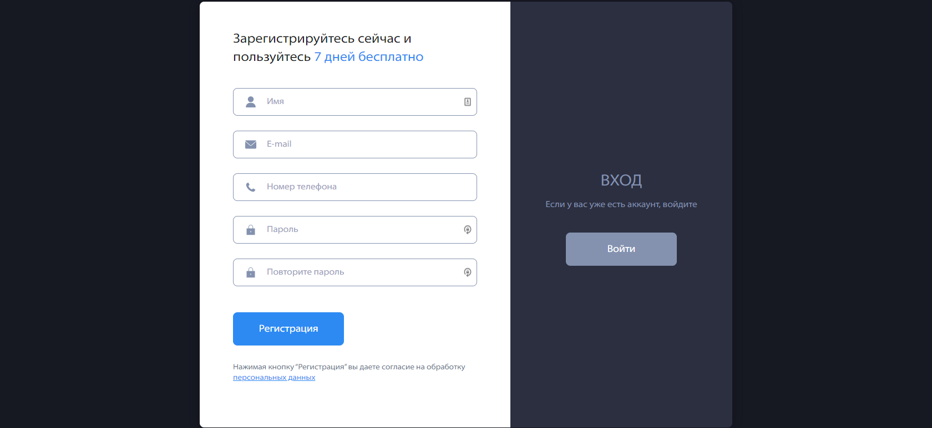932x428 pixels.
Task: Click the envelope icon in the E-mail field
Action: (251, 145)
